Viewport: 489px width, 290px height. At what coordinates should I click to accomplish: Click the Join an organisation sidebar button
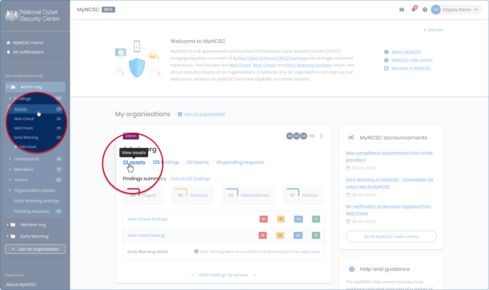coord(35,249)
